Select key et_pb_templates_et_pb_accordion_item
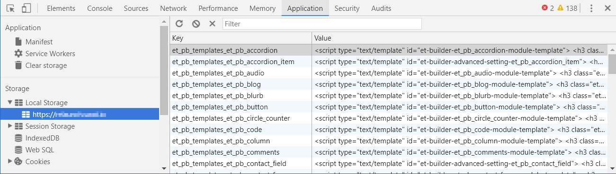This screenshot has height=174, width=616. 233,61
